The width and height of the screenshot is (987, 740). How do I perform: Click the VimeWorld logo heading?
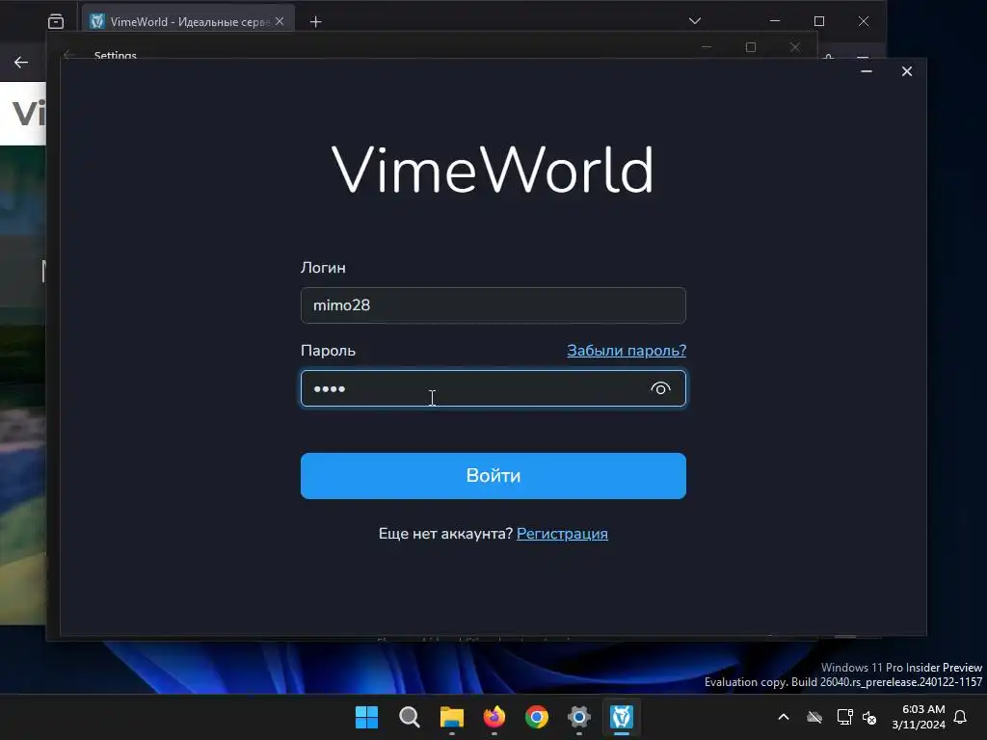pyautogui.click(x=493, y=169)
